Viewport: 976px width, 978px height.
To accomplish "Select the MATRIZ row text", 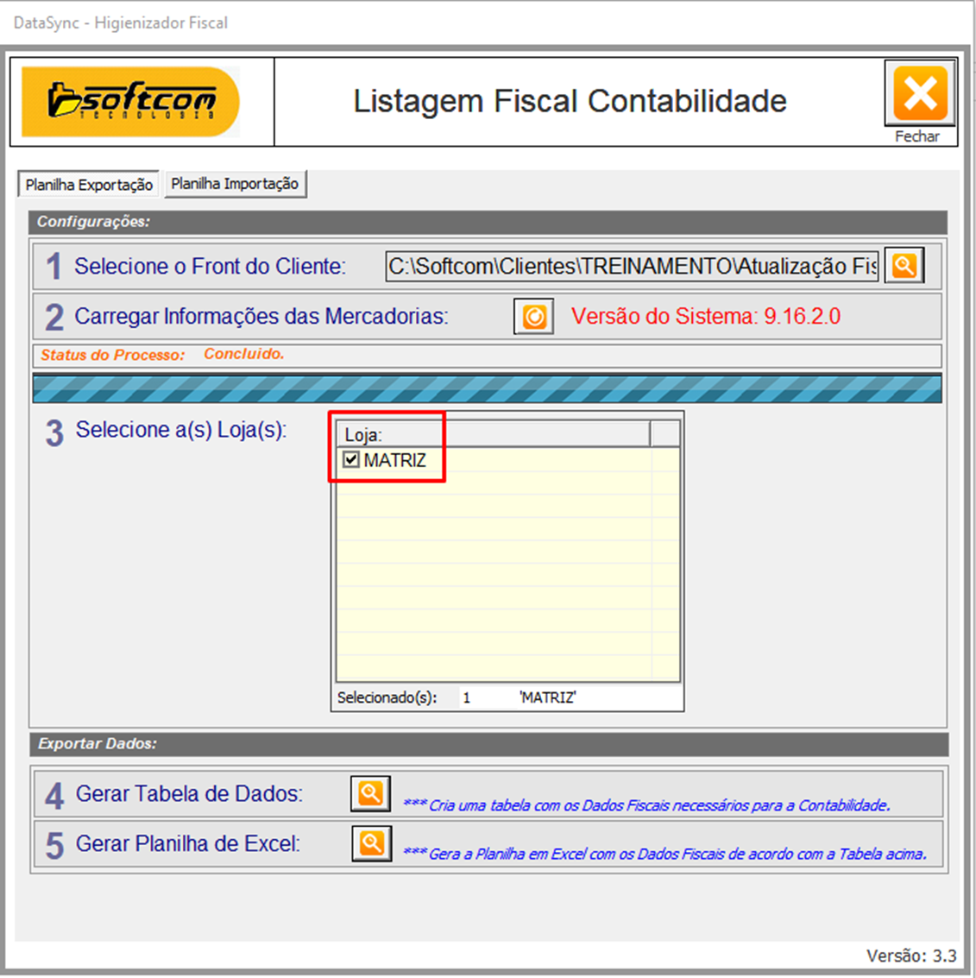I will pyautogui.click(x=394, y=460).
